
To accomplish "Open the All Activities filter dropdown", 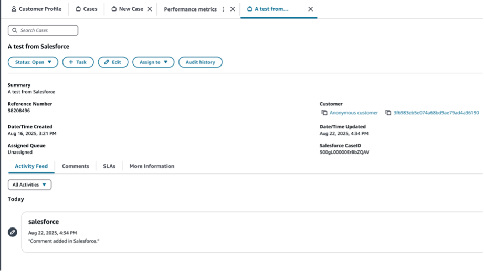I will pos(29,184).
